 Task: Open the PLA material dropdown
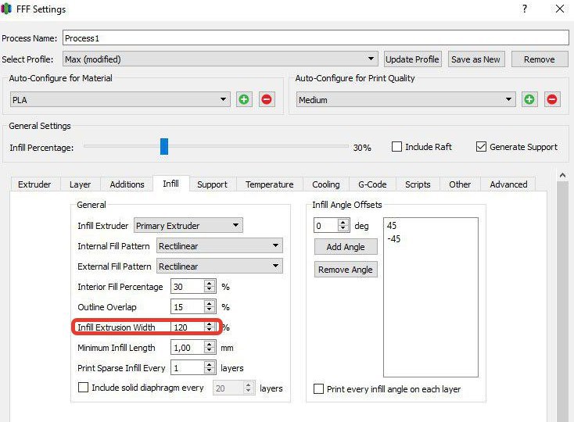(120, 99)
